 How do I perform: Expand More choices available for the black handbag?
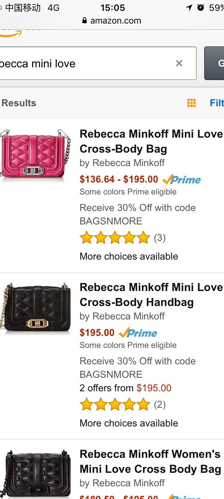(x=129, y=423)
